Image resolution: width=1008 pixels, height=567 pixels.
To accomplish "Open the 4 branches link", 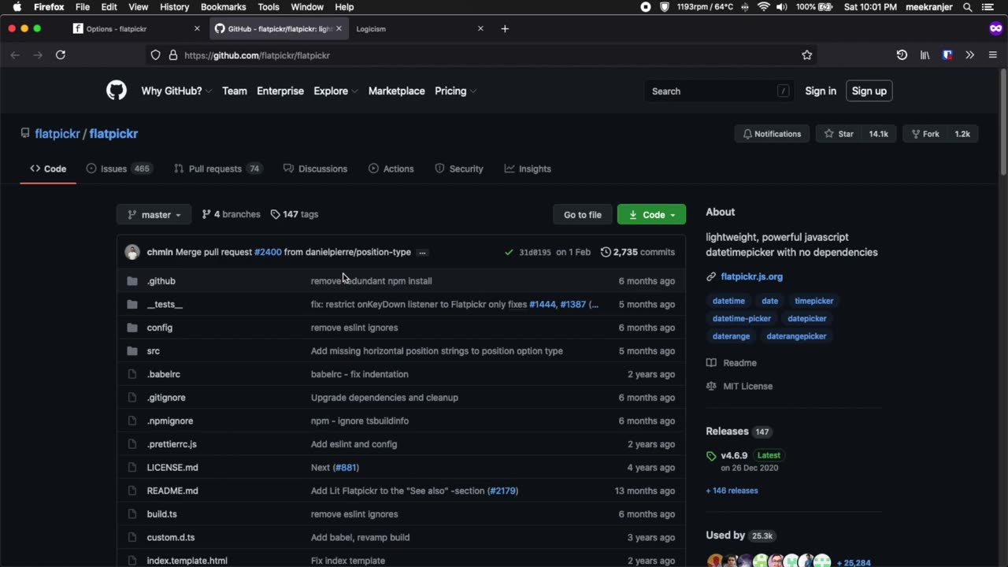I will point(231,214).
